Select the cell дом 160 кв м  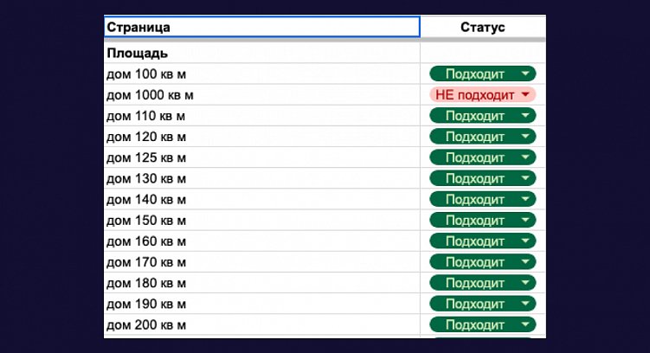[x=262, y=241]
